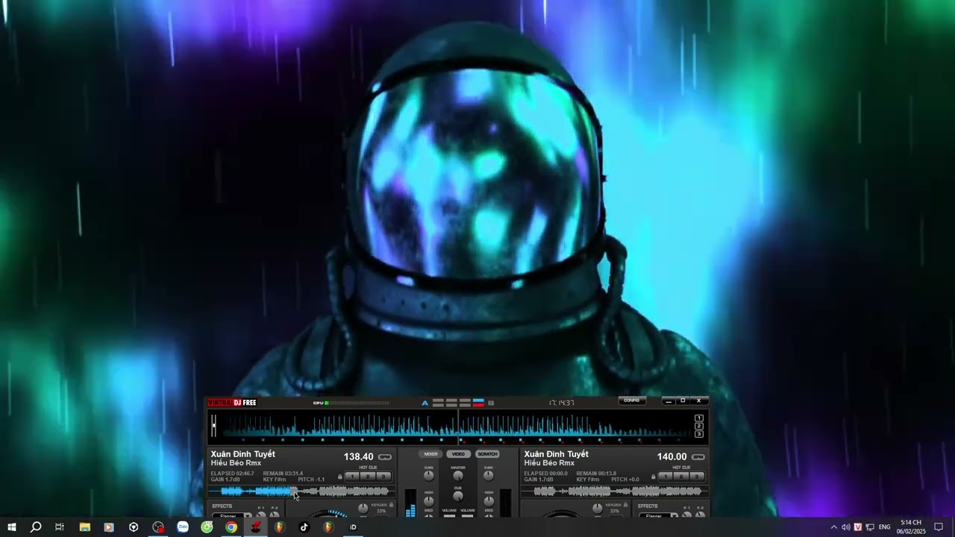Image resolution: width=955 pixels, height=537 pixels.
Task: Toggle the left deck hot cue lock icon
Action: tap(340, 477)
